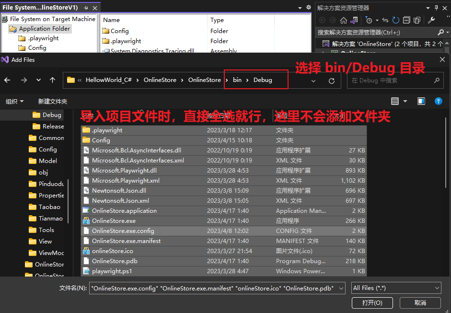
Task: Click the Help question mark icon in Add Files dialog
Action: [439, 102]
